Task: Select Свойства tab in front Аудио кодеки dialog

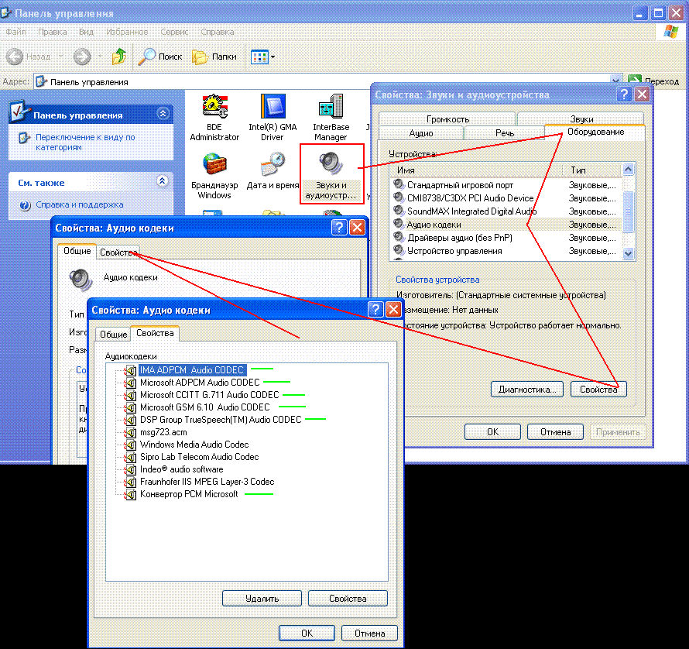Action: [155, 333]
